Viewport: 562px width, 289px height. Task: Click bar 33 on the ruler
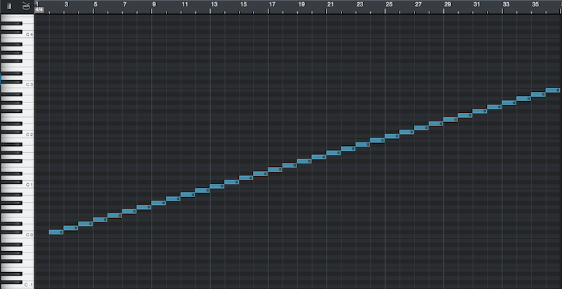[506, 4]
